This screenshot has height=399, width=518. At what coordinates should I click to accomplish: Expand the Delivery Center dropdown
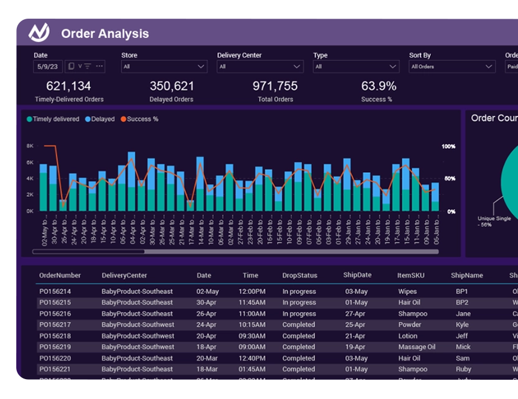260,66
